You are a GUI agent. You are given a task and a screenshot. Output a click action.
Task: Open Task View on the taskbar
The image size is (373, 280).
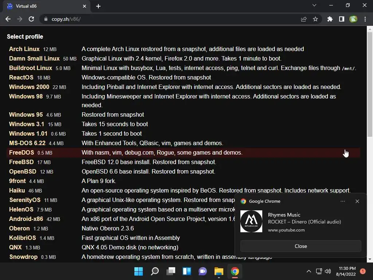pyautogui.click(x=170, y=271)
